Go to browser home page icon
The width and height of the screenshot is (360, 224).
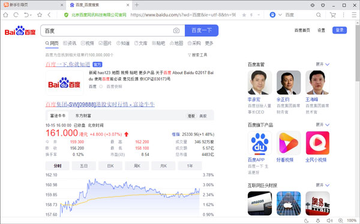pyautogui.click(x=6, y=15)
